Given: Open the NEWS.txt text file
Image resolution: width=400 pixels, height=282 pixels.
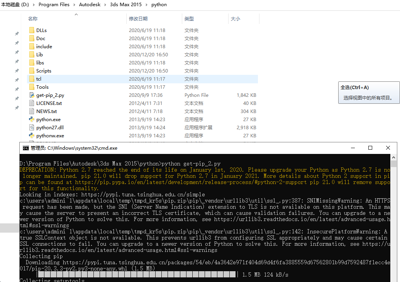Looking at the screenshot, I should click(x=43, y=111).
